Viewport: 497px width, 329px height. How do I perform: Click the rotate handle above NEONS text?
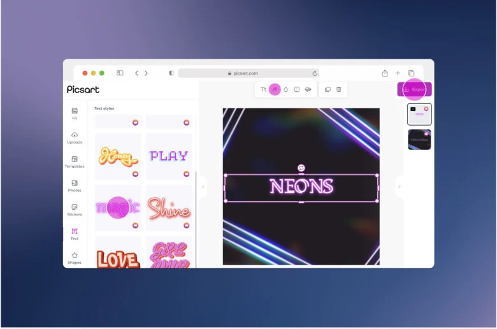(x=301, y=168)
